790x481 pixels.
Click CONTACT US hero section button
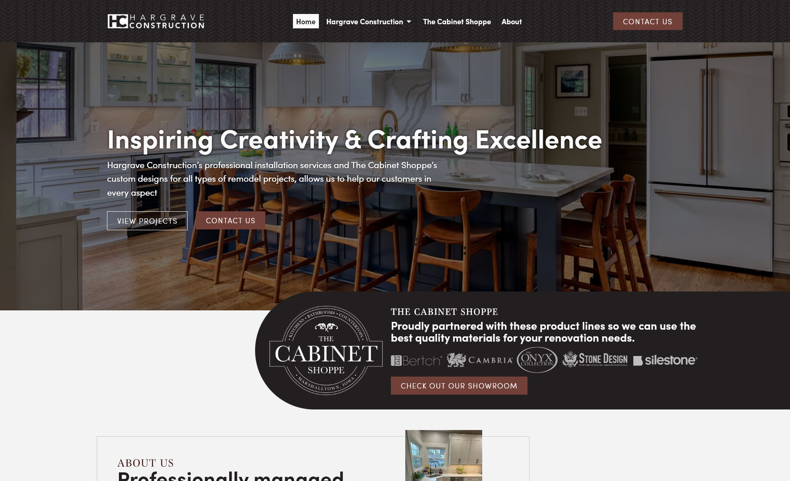click(x=230, y=220)
